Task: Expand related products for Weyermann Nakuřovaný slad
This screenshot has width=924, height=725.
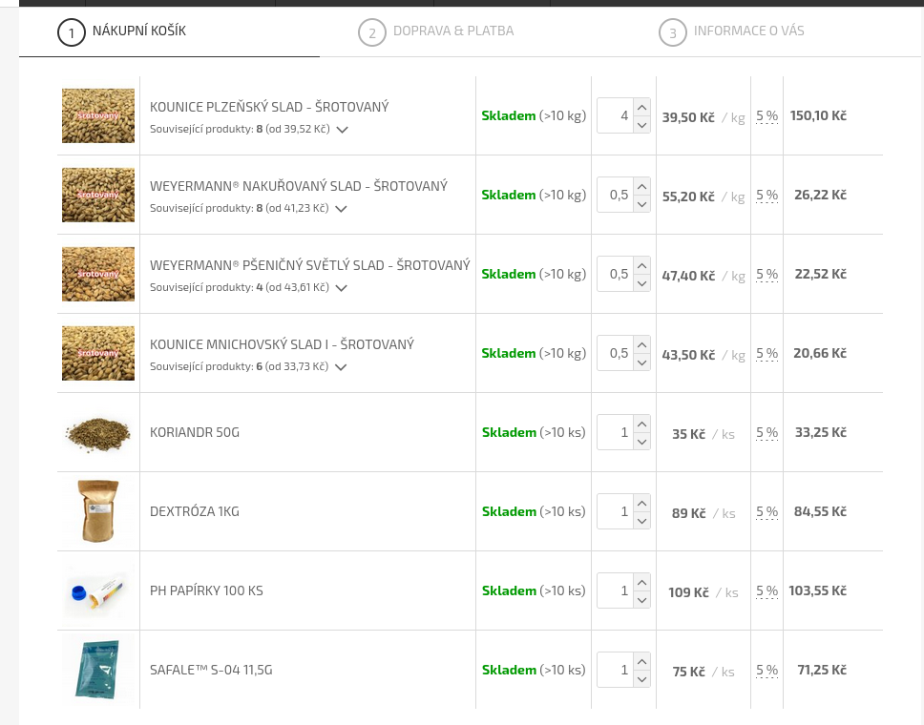Action: 341,209
